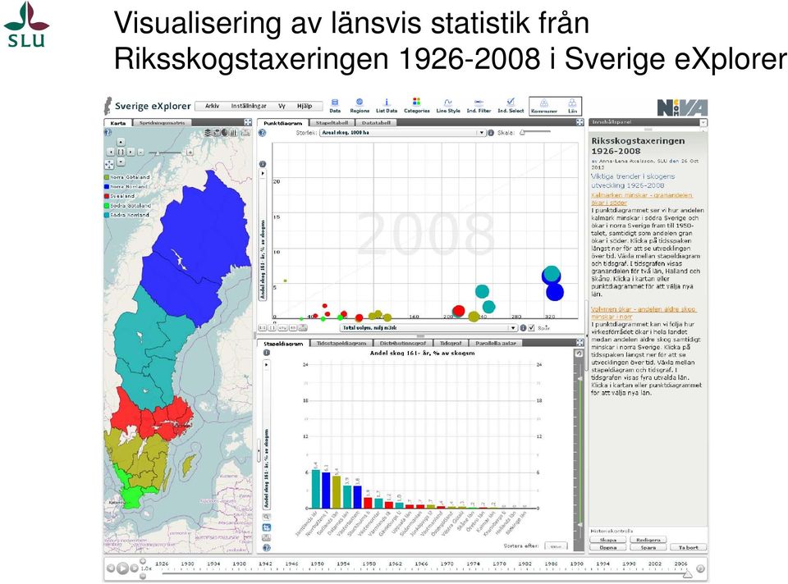Switch to Tidsstapeldiagram tab
The width and height of the screenshot is (788, 584).
(341, 343)
